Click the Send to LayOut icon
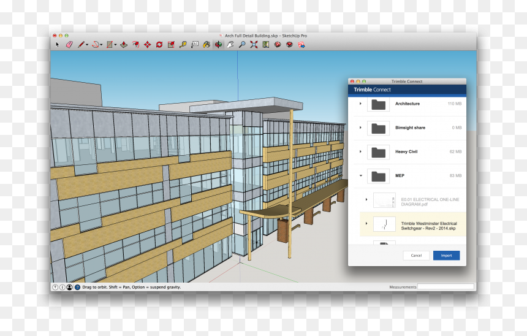527x336 pixels. point(301,44)
